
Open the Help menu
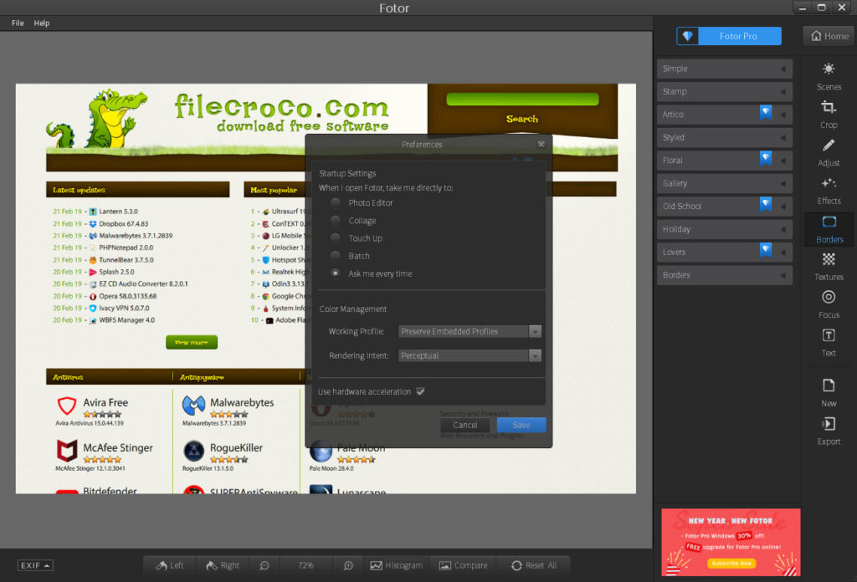coord(42,23)
